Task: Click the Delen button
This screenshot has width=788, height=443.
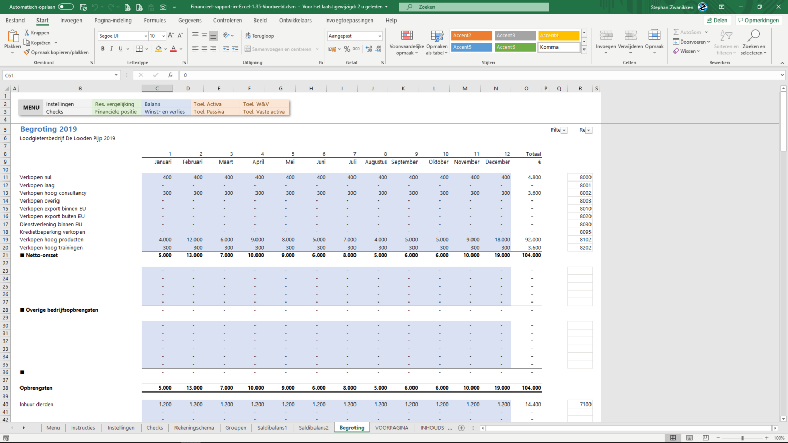Action: 717,20
